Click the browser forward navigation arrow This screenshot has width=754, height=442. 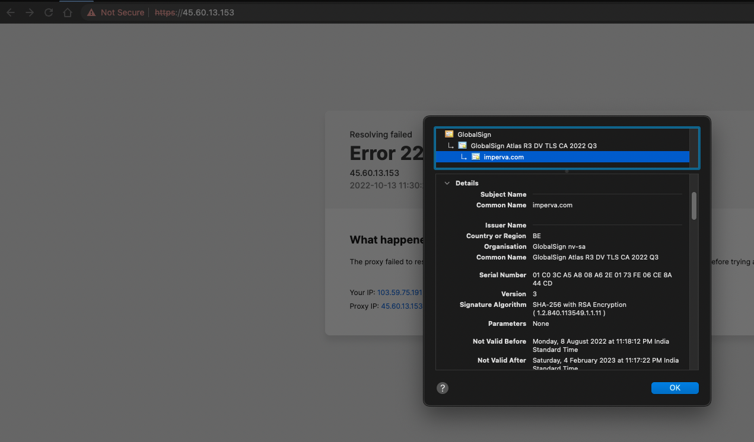coord(29,12)
